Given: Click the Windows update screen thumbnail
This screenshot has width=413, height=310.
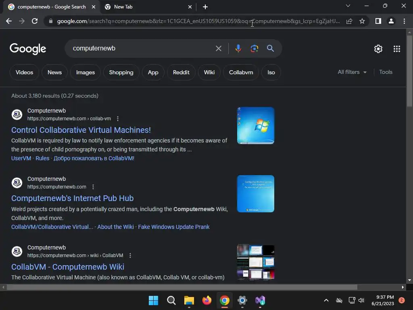Looking at the screenshot, I should [x=255, y=194].
